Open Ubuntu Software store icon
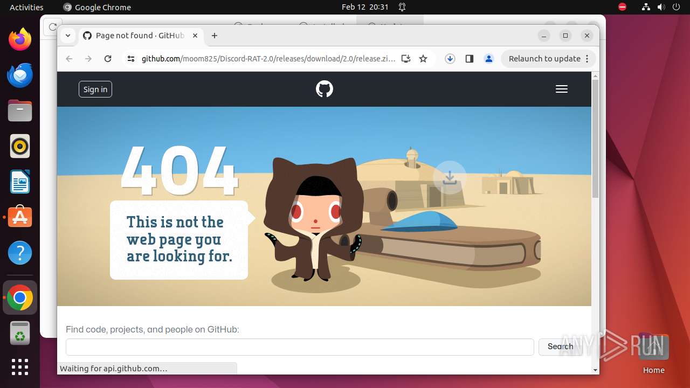Image resolution: width=690 pixels, height=388 pixels. pyautogui.click(x=20, y=217)
